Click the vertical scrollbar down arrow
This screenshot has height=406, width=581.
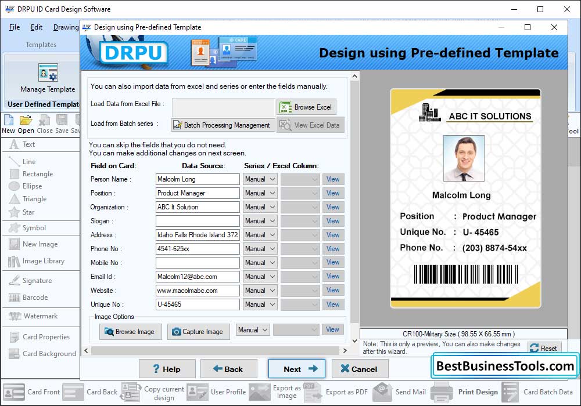(x=354, y=341)
